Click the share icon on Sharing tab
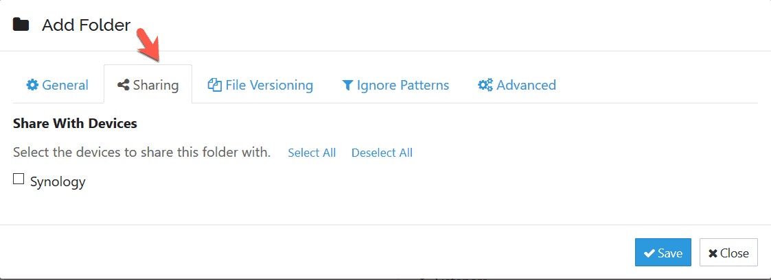This screenshot has width=771, height=280. [124, 86]
